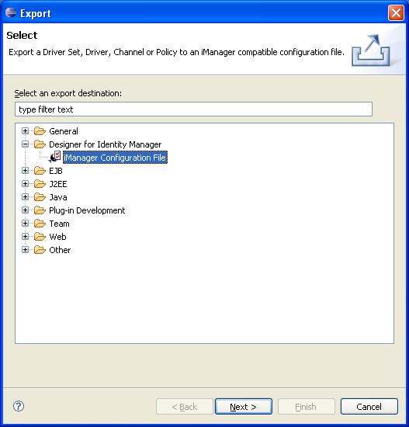This screenshot has width=409, height=427.
Task: Click the Cancel button
Action: 369,407
